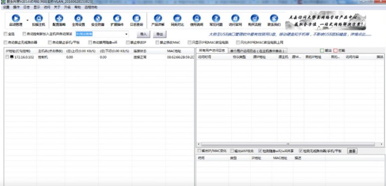Click the 导入 import button
The height and width of the screenshot is (186, 386).
143,34
